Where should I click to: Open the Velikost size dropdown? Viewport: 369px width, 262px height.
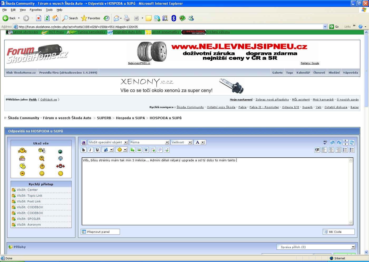pos(182,142)
